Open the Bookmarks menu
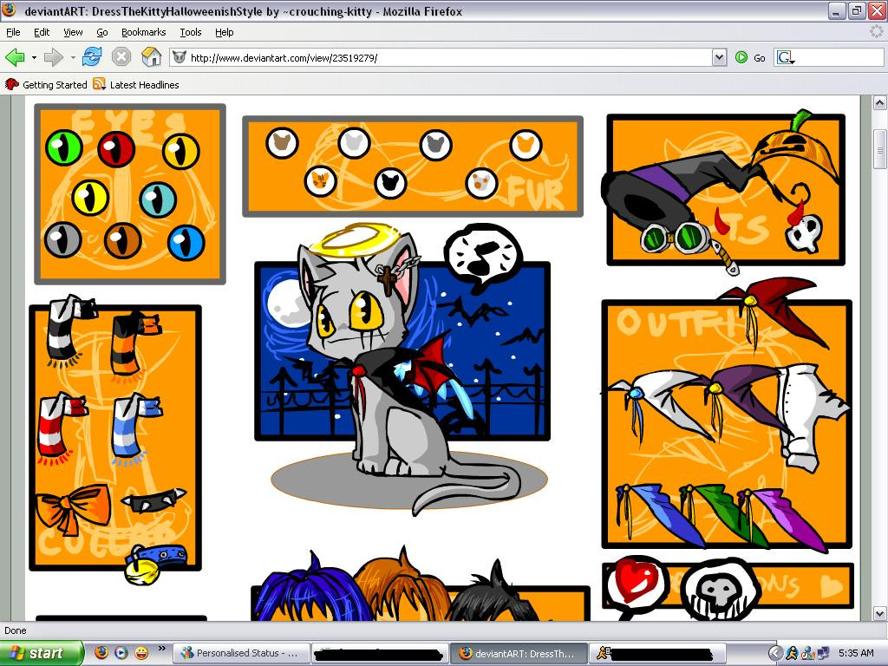The height and width of the screenshot is (666, 888). point(144,32)
